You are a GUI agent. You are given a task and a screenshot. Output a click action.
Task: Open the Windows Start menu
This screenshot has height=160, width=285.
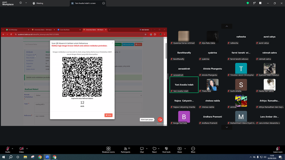pos(4,157)
